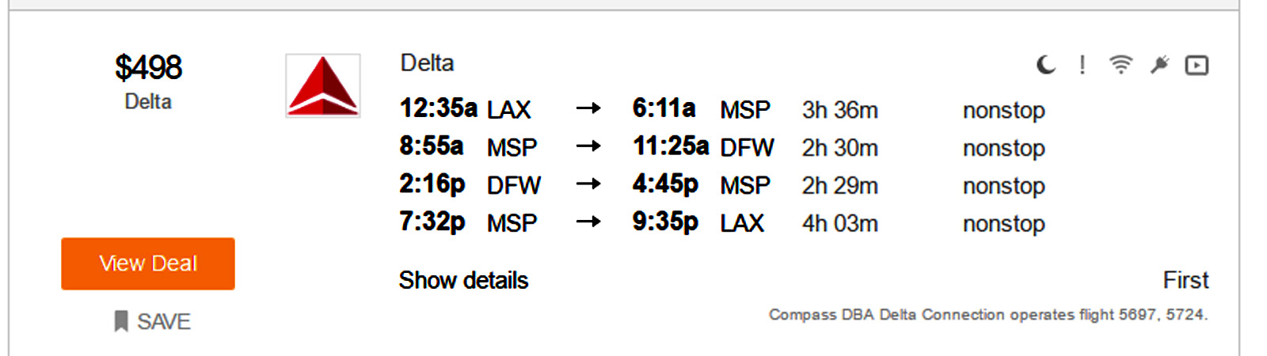This screenshot has width=1267, height=356.
Task: Click the Delta airline name heading
Action: coord(427,63)
